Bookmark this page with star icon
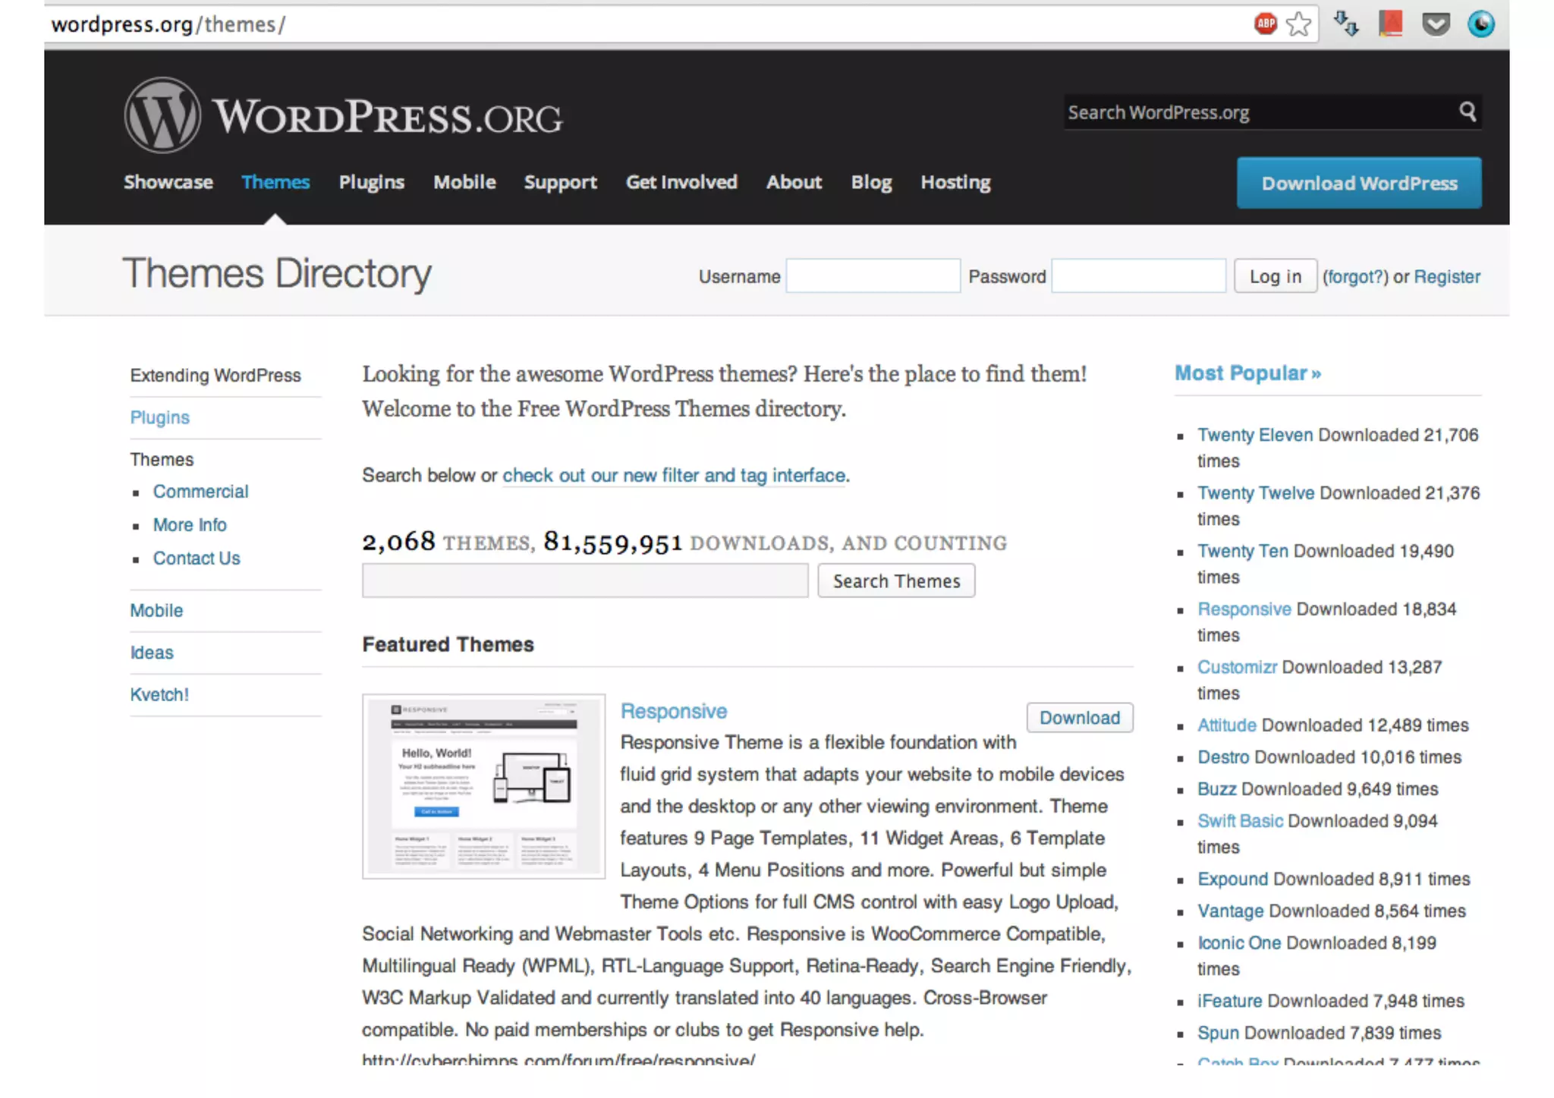Viewport: 1554px width, 1098px height. [1298, 24]
